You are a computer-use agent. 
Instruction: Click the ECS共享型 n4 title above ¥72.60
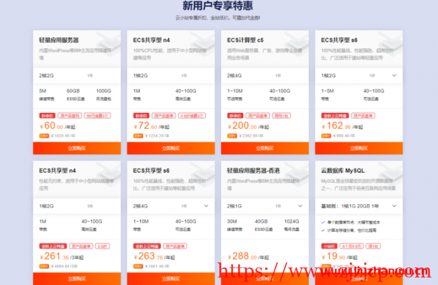[152, 40]
